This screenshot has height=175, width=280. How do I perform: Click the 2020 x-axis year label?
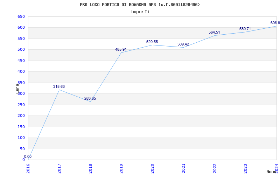(153, 168)
